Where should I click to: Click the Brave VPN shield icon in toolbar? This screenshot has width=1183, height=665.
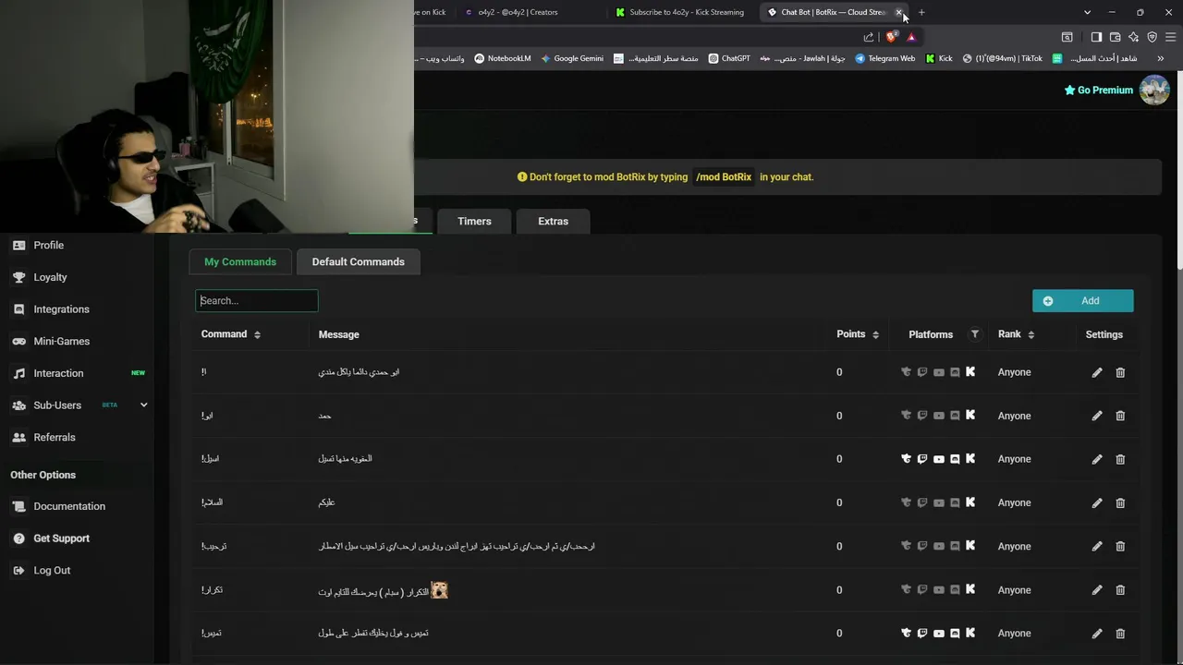point(1153,37)
